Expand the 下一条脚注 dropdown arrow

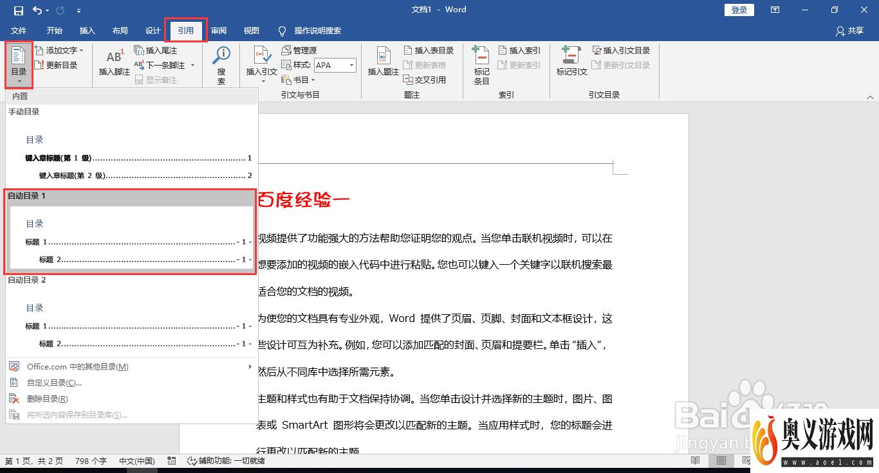coord(192,65)
